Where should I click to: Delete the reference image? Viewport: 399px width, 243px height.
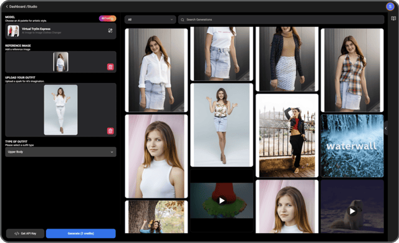click(x=110, y=67)
